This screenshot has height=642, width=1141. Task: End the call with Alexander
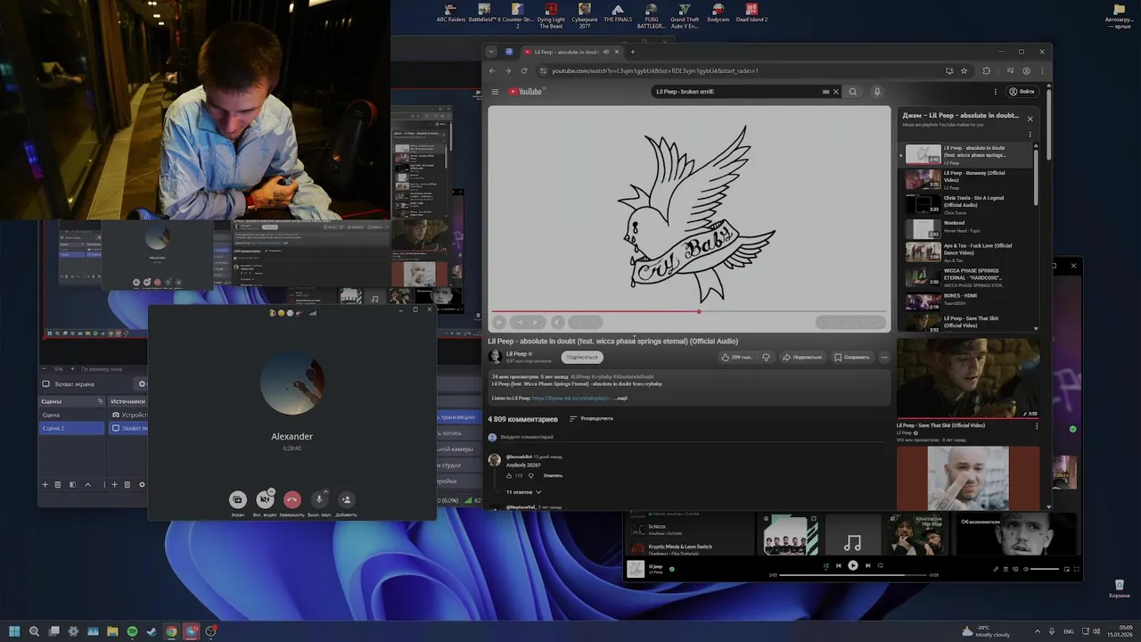click(x=292, y=500)
